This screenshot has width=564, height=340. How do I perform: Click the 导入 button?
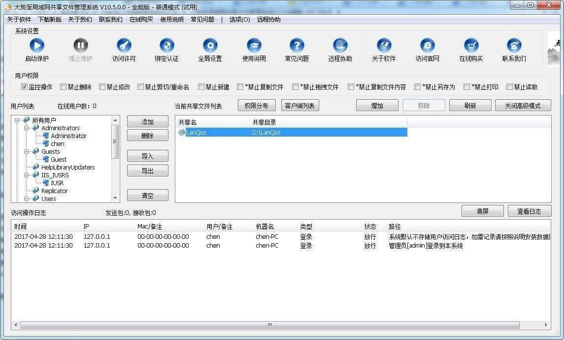[147, 156]
